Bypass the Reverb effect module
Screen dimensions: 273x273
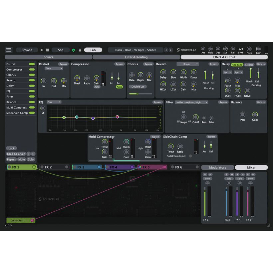click(213, 64)
